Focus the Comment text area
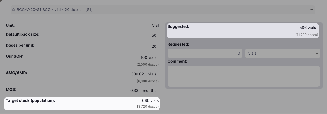The image size is (327, 114). point(243,76)
